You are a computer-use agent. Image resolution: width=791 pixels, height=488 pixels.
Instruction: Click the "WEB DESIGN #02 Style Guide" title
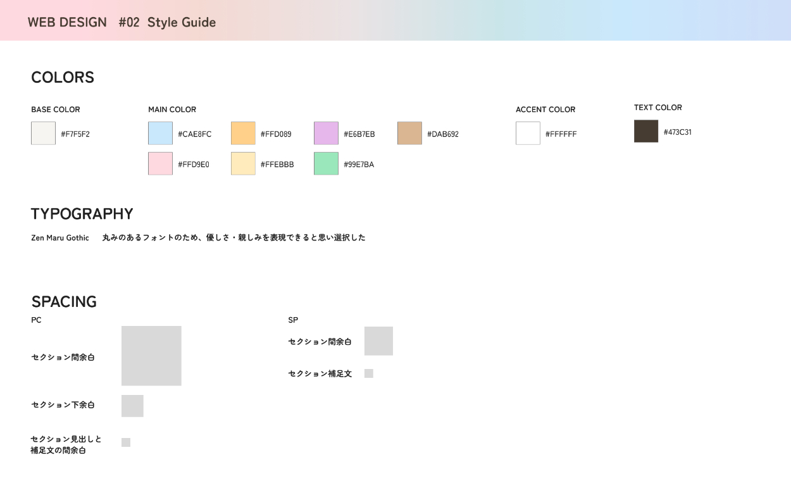pos(121,22)
